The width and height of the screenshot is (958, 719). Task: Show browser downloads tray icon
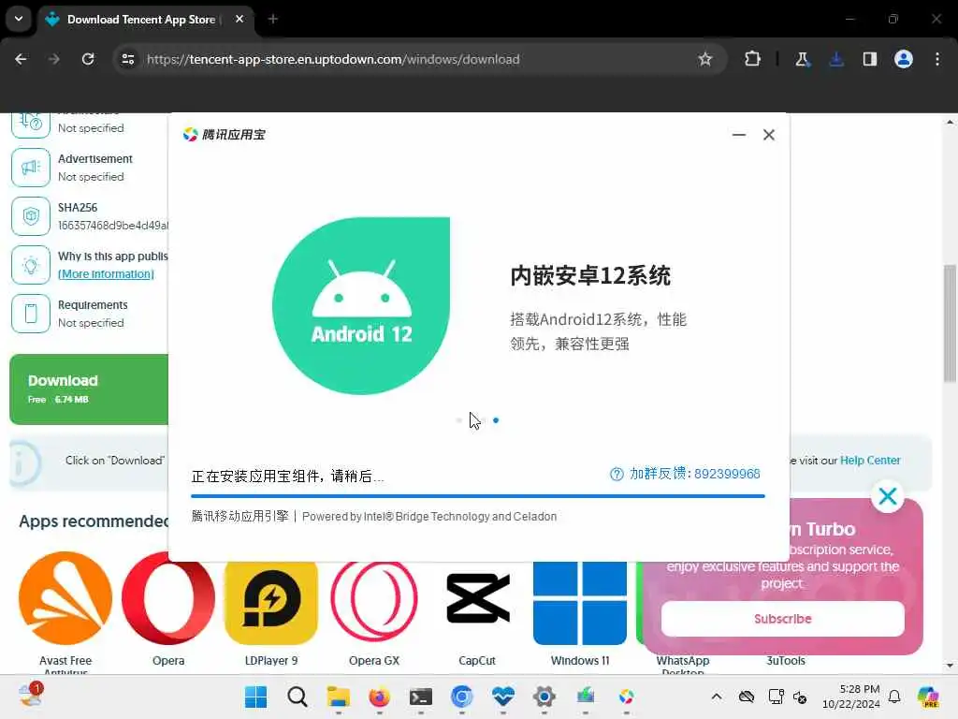(x=836, y=59)
